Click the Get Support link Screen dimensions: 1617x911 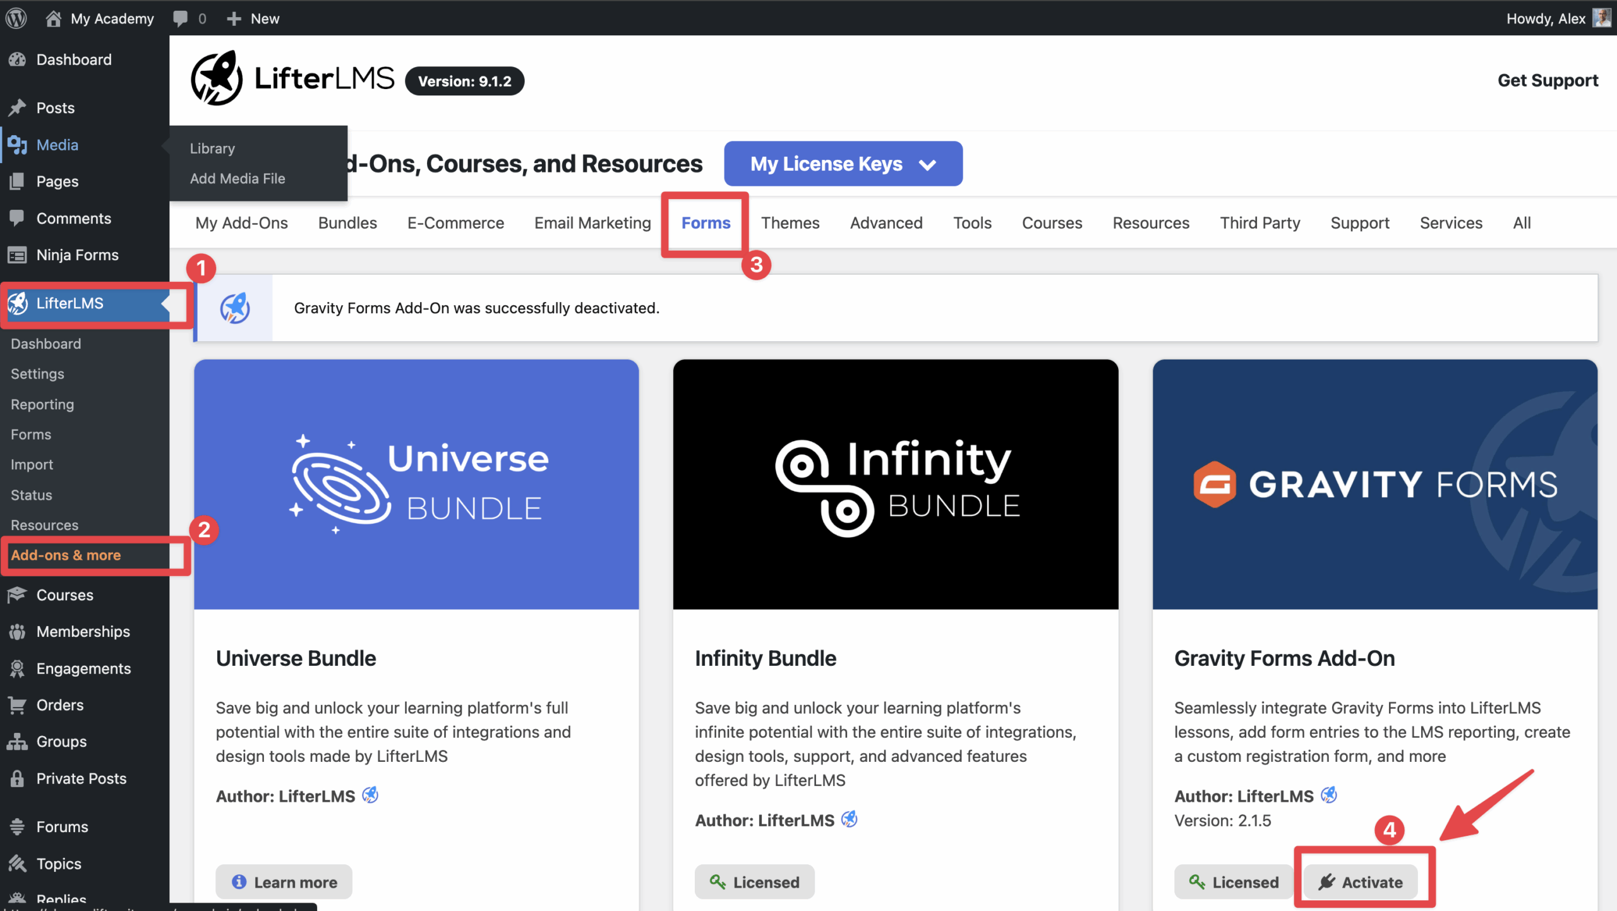(1548, 80)
